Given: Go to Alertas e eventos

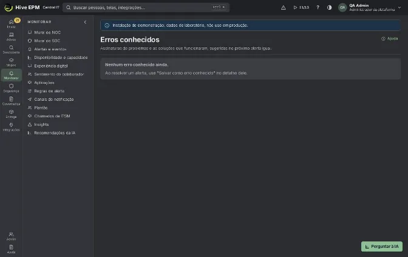Looking at the screenshot, I should coord(58,49).
